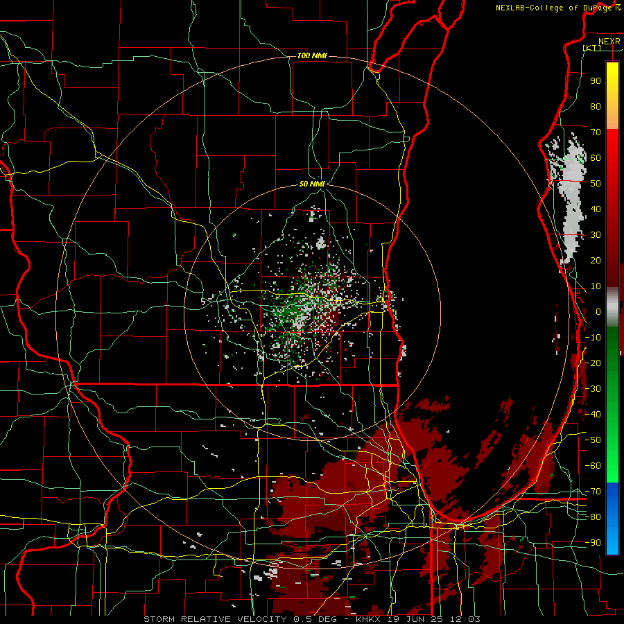
Task: Click the NEXLAB-College of DuPage title text
Action: point(553,8)
